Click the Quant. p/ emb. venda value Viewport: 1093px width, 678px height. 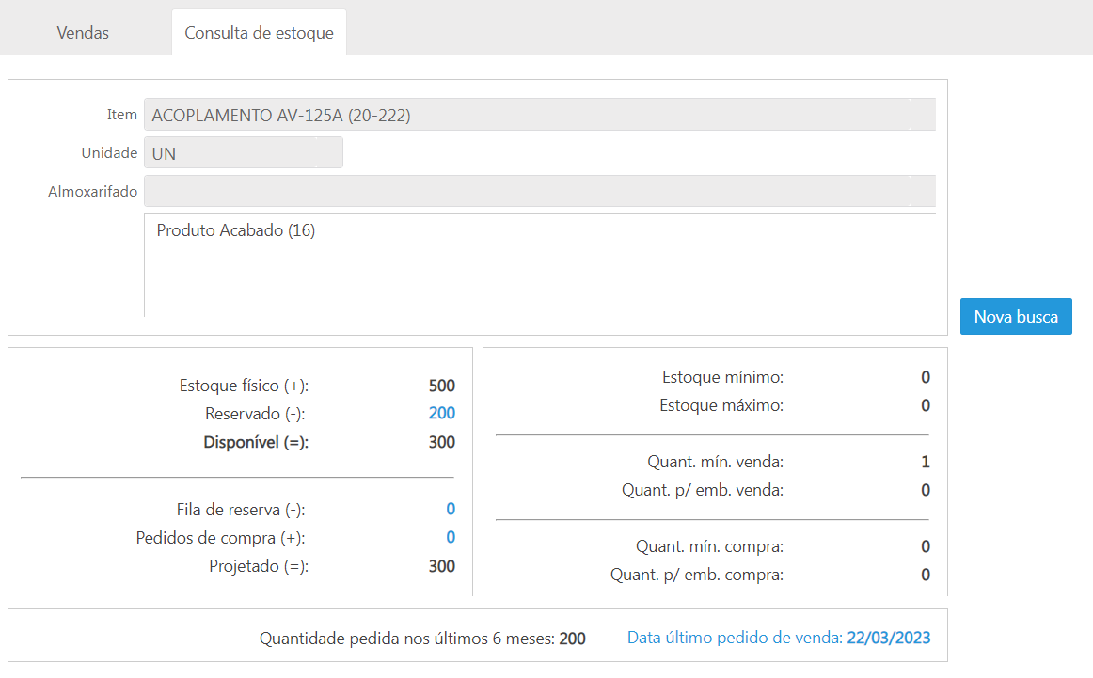click(925, 490)
